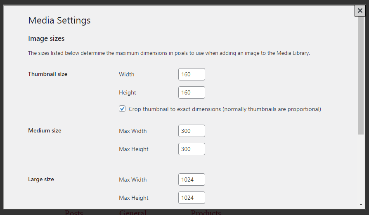Open the Posts tab behind the dialog
Viewport: 369px width, 215px height.
(x=74, y=213)
